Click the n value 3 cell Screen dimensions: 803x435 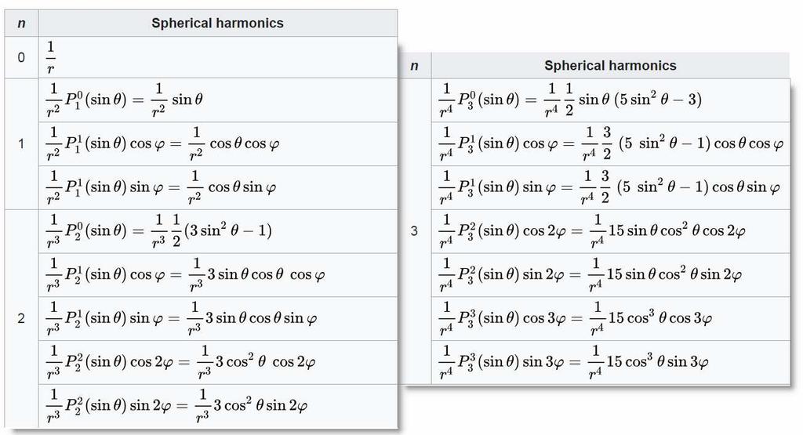click(414, 230)
